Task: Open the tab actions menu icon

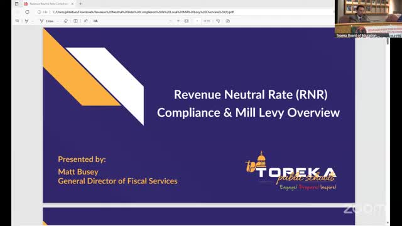Action: click(x=17, y=4)
